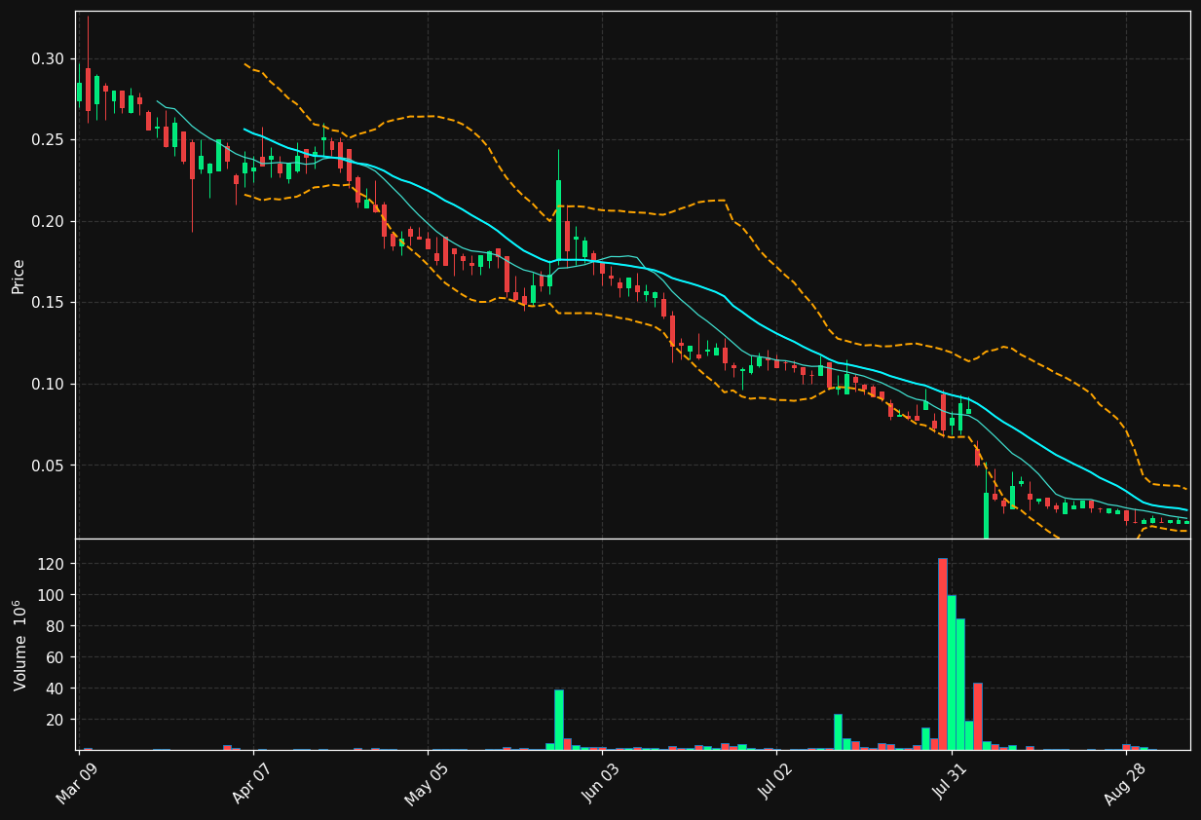Click the 0.30 price axis label
The height and width of the screenshot is (820, 1201).
click(48, 58)
